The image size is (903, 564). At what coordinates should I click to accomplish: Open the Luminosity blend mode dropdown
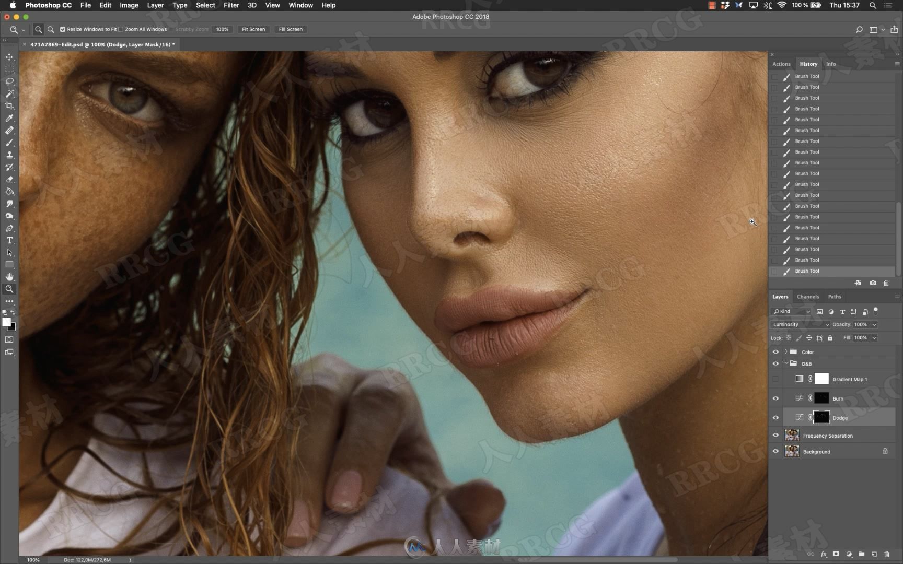coord(800,324)
